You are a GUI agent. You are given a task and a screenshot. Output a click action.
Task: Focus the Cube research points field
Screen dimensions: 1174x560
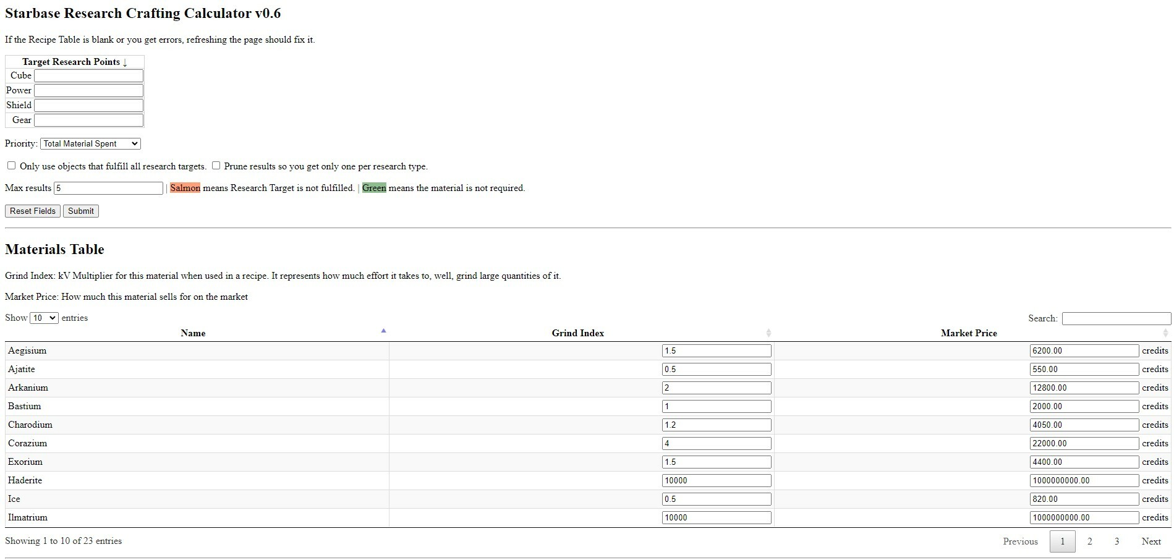(x=88, y=75)
